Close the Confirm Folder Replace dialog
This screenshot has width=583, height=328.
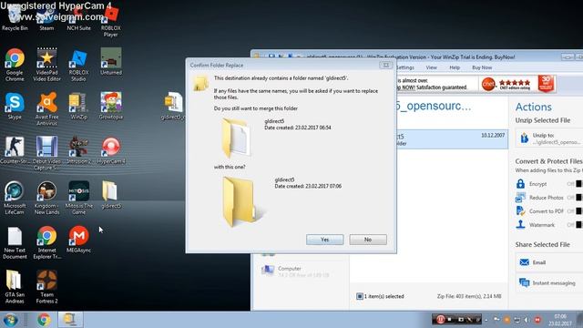386,65
